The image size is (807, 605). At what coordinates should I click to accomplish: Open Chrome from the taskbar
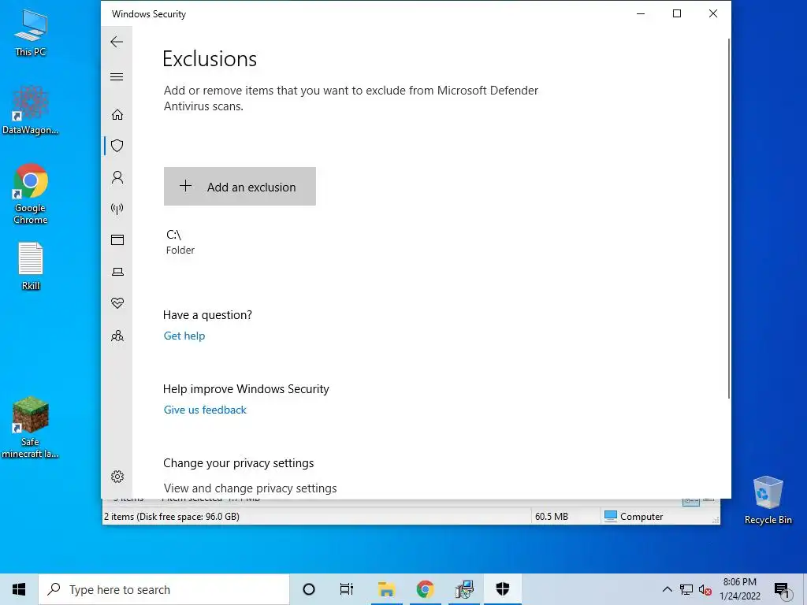425,589
